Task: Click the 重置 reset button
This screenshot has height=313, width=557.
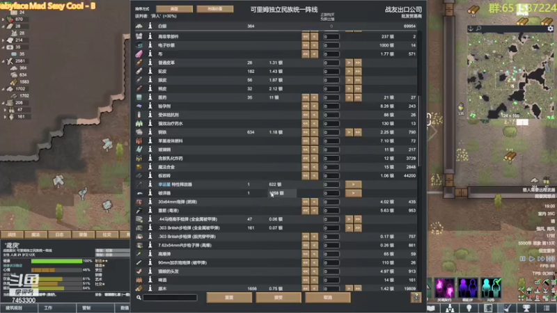Action: click(x=229, y=298)
